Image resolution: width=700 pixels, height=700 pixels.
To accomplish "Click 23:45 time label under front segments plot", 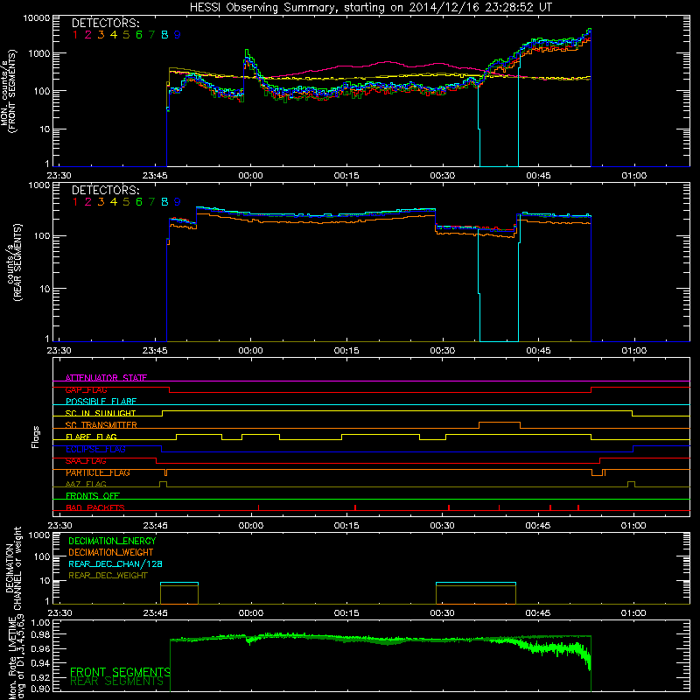I will (155, 176).
